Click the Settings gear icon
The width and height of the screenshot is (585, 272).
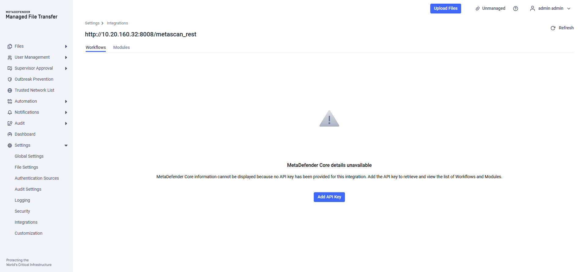point(10,145)
